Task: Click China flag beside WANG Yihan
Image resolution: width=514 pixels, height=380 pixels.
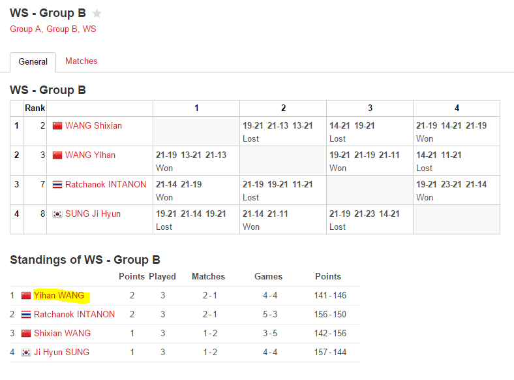Action: click(x=57, y=155)
